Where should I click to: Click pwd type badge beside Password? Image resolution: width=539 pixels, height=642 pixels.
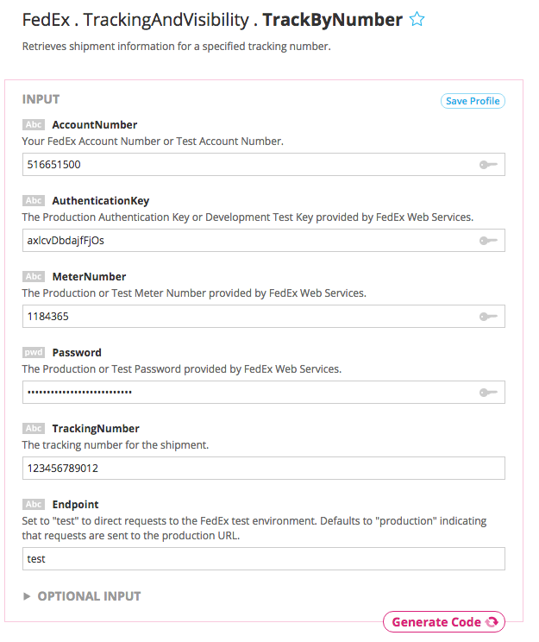[34, 353]
